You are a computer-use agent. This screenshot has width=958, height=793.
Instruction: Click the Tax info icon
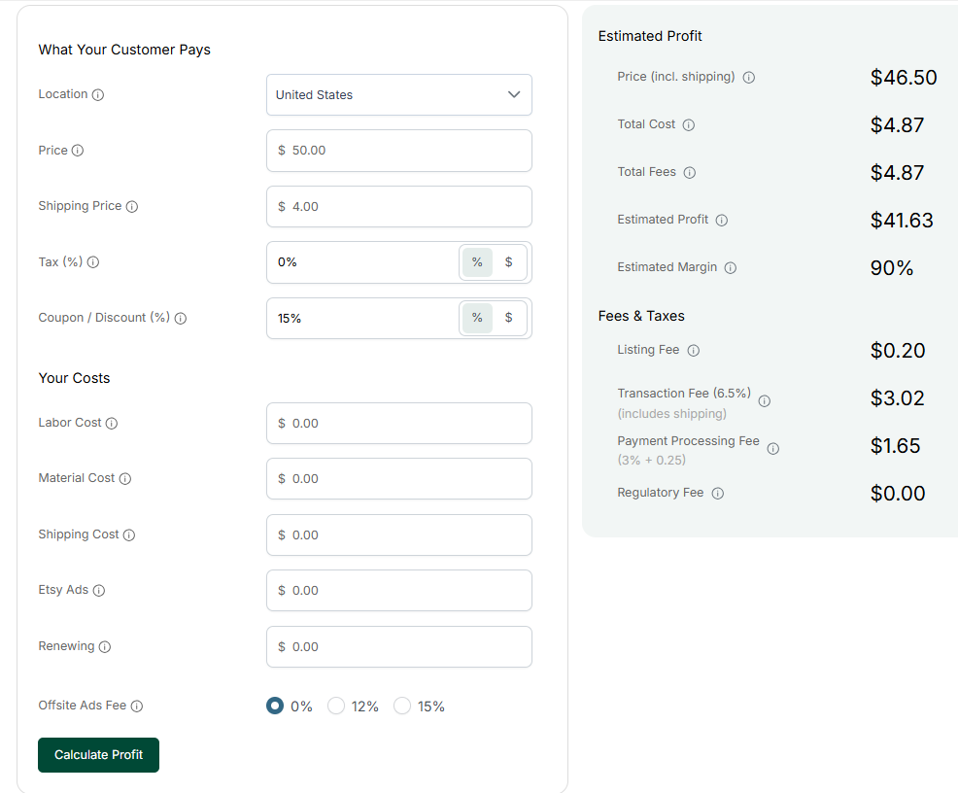click(92, 262)
